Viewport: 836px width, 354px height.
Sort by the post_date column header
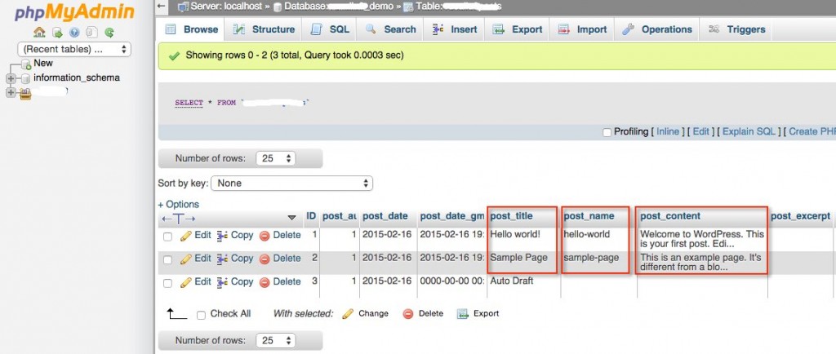click(385, 216)
